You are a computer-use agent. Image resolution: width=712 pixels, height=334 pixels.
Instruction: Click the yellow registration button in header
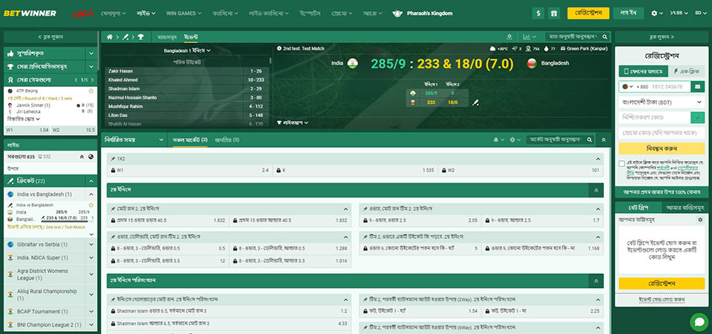tap(588, 13)
